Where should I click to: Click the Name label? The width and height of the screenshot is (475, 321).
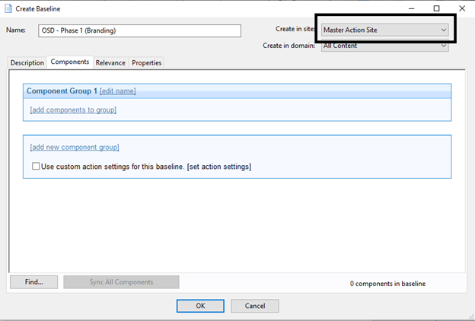pyautogui.click(x=16, y=30)
